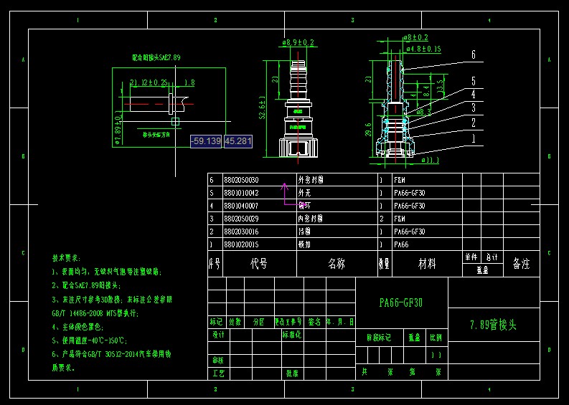Select the dimension ø7.89±0.1
569x405 pixels.
coord(118,128)
